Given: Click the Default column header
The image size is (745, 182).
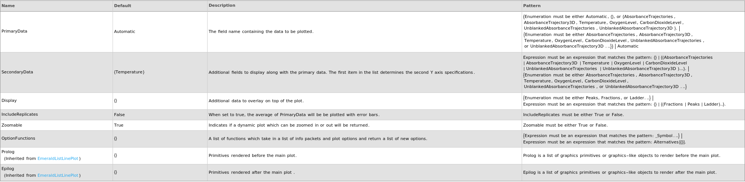Looking at the screenshot, I should (123, 6).
